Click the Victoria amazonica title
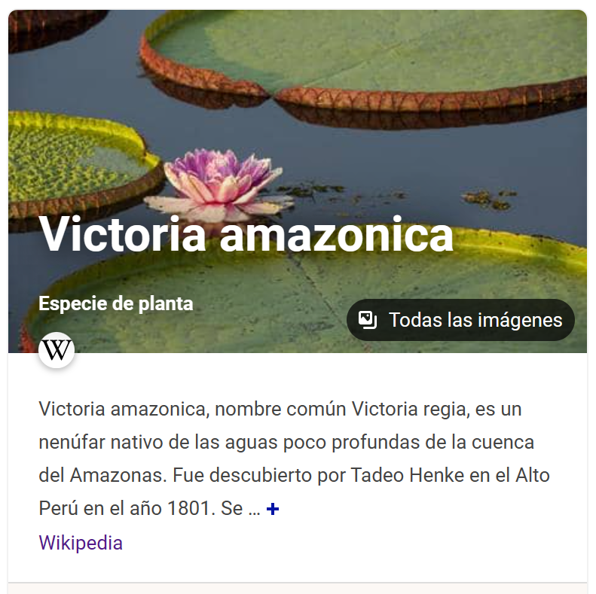Viewport: 596px width, 594px height. [x=246, y=234]
